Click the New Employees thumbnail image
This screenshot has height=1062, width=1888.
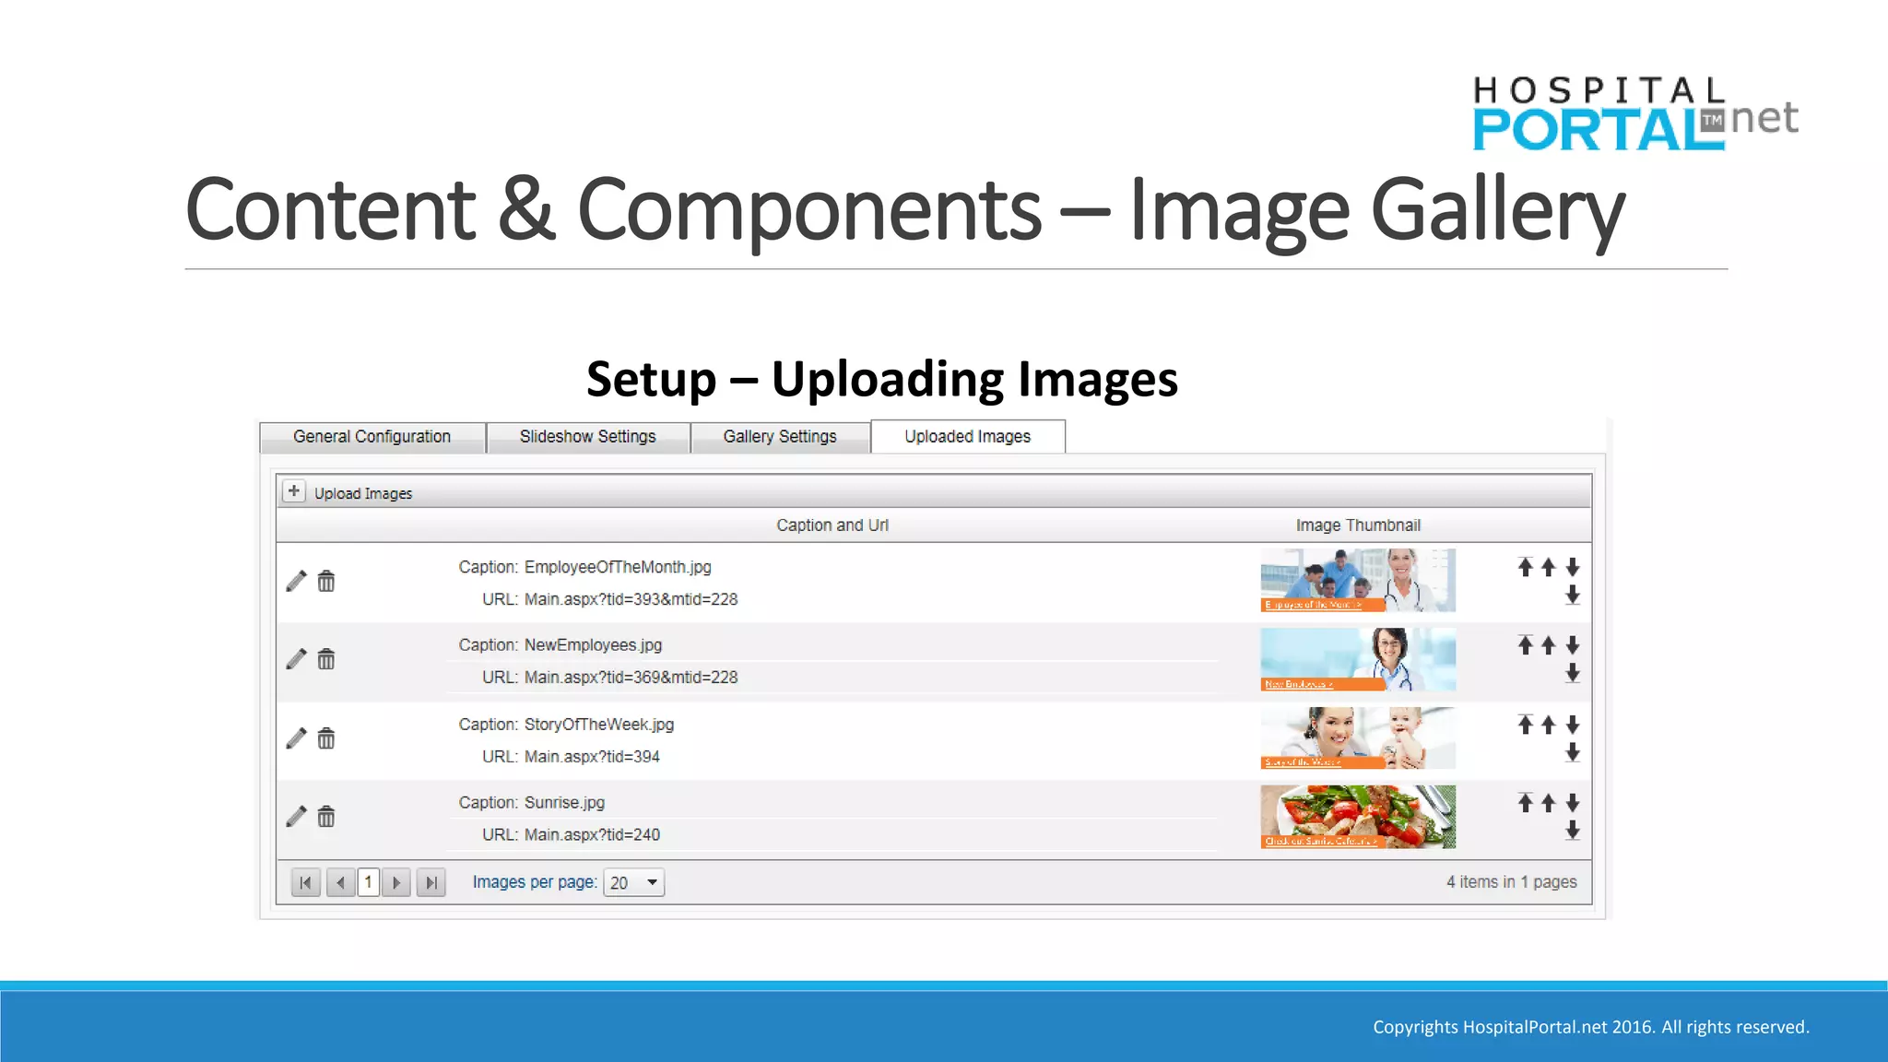tap(1358, 659)
